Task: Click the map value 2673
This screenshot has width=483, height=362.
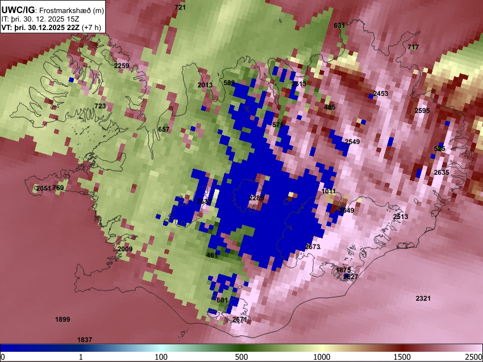Action: click(313, 247)
